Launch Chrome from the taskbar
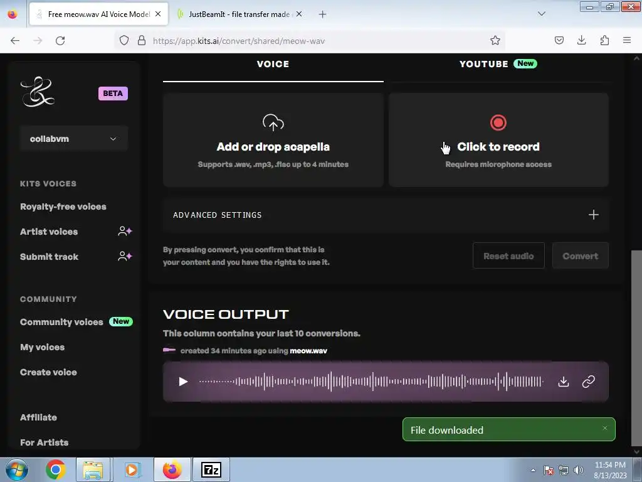 [55, 469]
